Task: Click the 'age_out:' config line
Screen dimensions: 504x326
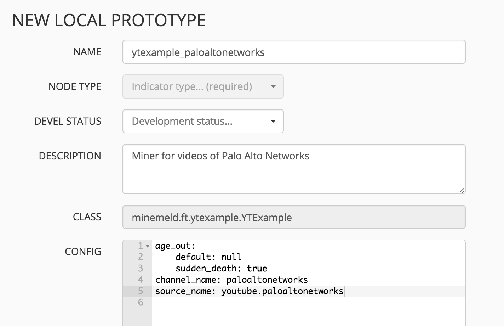Action: 175,246
